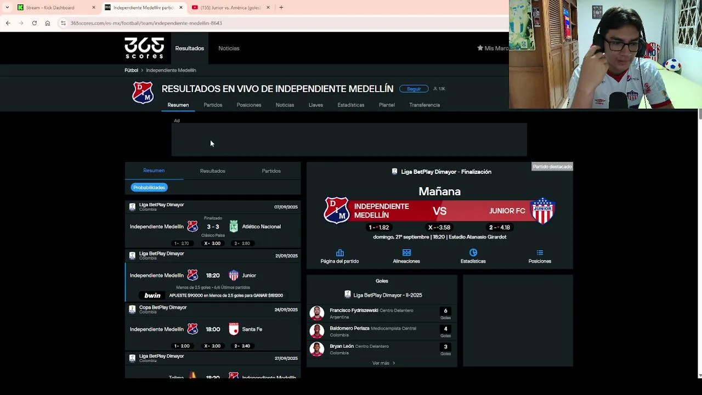The width and height of the screenshot is (702, 395).
Task: Open the site info icon in address bar
Action: pyautogui.click(x=63, y=23)
